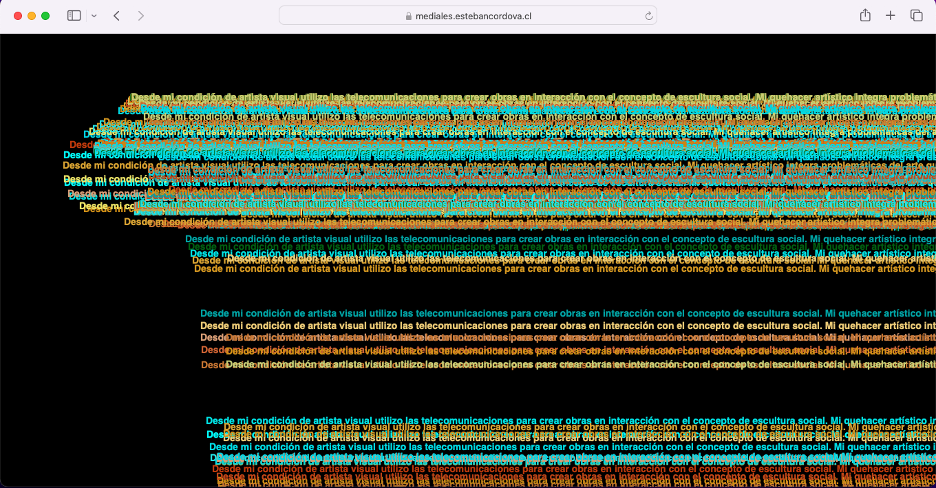Screen dimensions: 936x488
Task: Click the teal line topping the second text cluster
Action: tap(560, 238)
